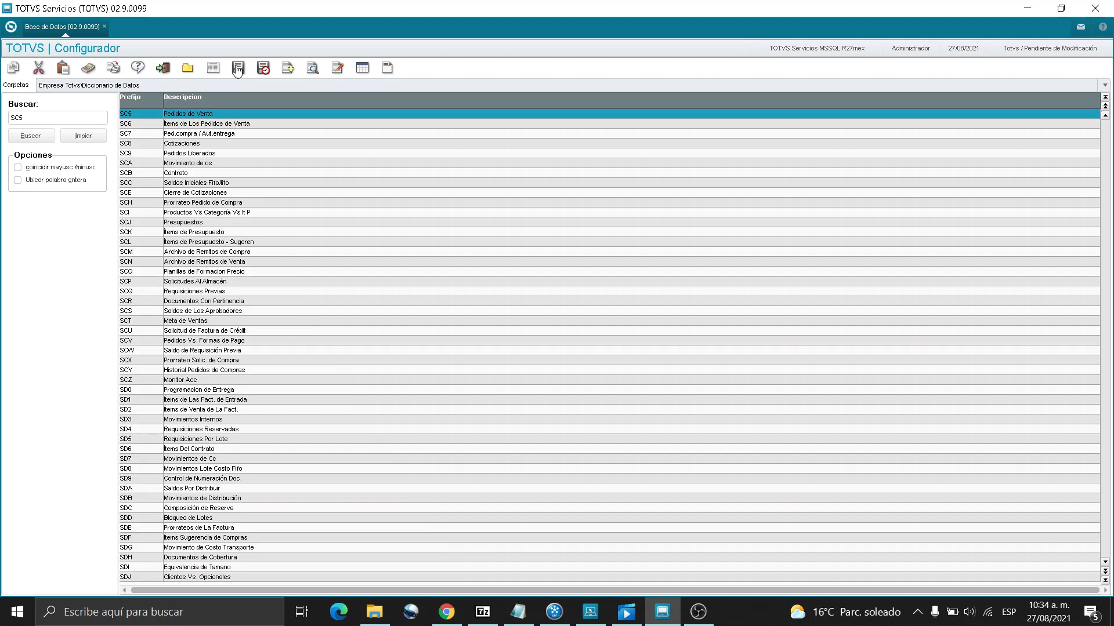Click the Cut scissors icon

(38, 68)
